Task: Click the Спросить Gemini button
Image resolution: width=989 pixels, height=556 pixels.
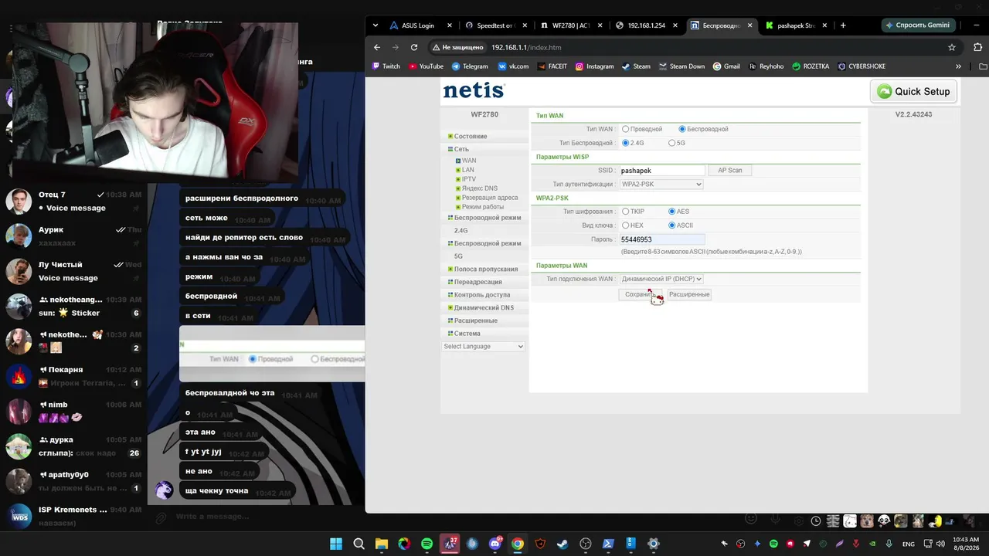Action: (917, 25)
